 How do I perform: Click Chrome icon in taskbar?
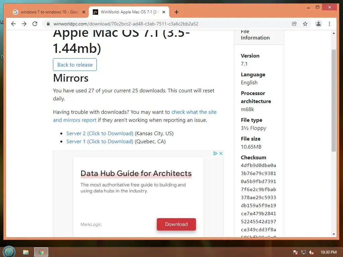pyautogui.click(x=41, y=252)
